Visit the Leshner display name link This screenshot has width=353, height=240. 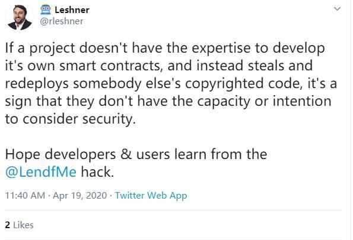click(x=72, y=10)
